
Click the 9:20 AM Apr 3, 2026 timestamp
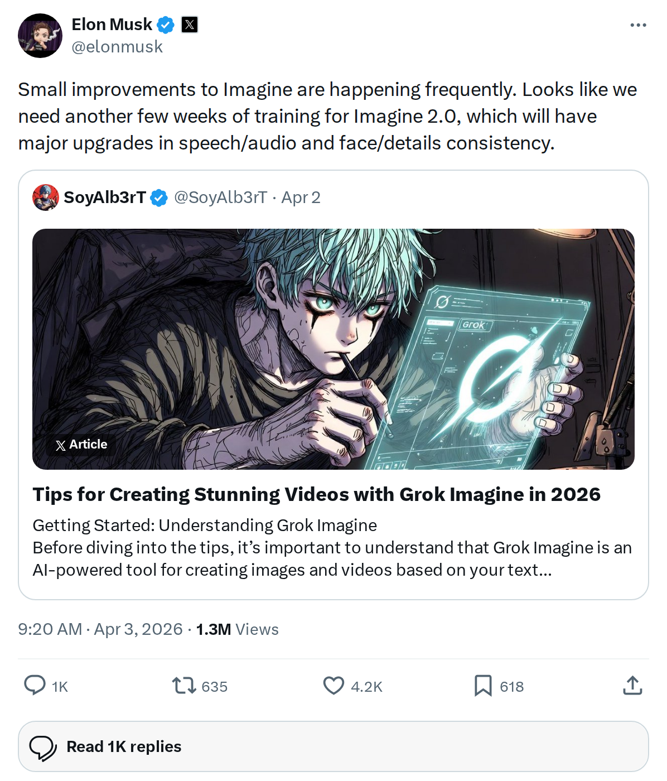[x=100, y=629]
